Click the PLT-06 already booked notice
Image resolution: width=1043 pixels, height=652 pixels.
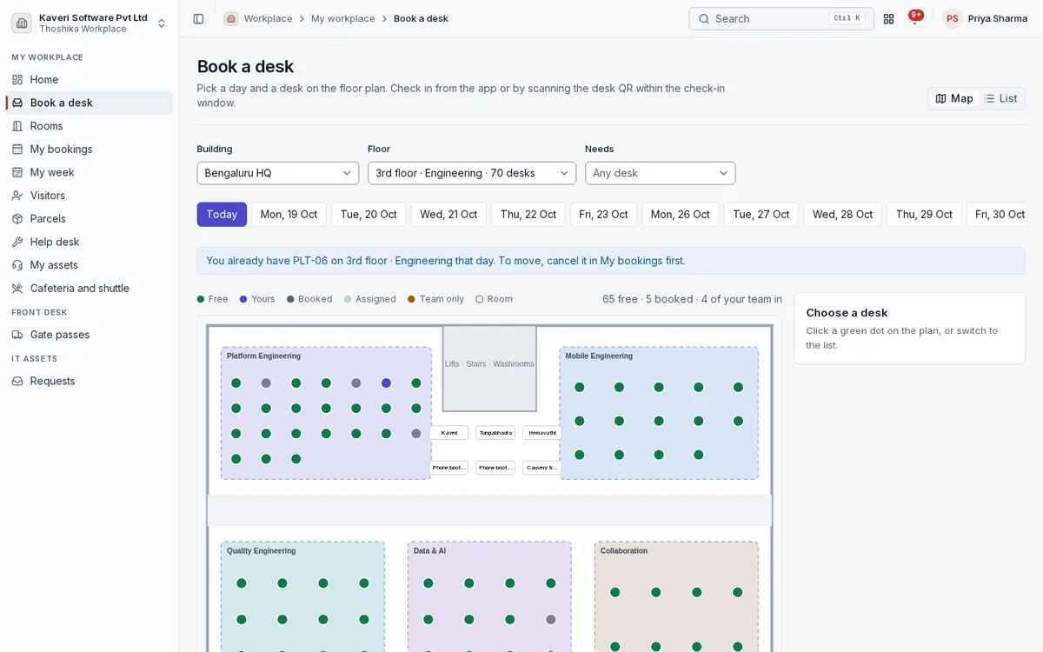(611, 261)
